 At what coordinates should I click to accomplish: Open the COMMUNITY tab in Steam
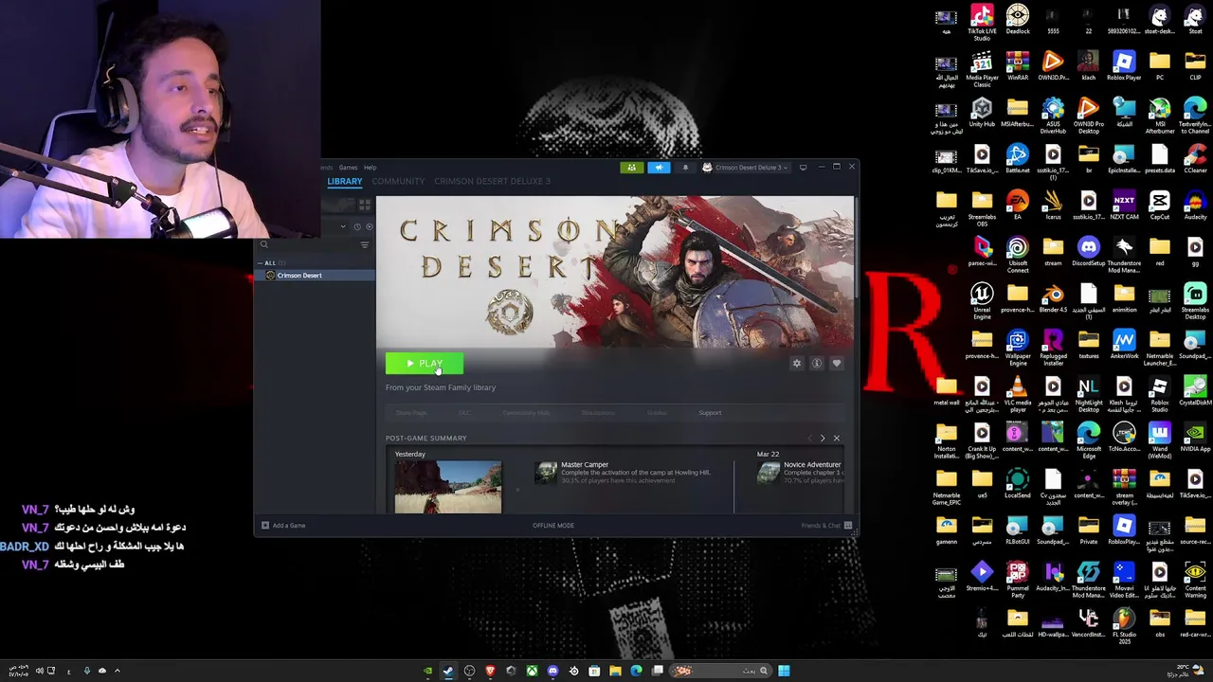click(x=398, y=181)
